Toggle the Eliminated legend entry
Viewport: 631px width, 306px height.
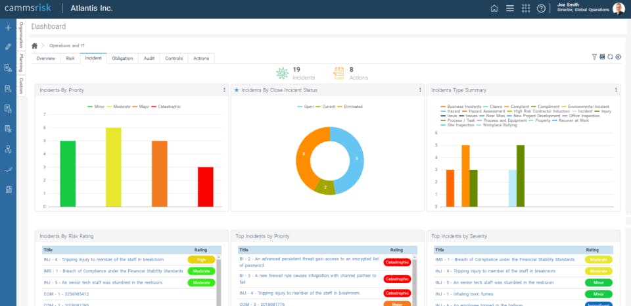(x=350, y=107)
